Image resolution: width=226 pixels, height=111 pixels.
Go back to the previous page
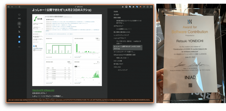click(12, 7)
